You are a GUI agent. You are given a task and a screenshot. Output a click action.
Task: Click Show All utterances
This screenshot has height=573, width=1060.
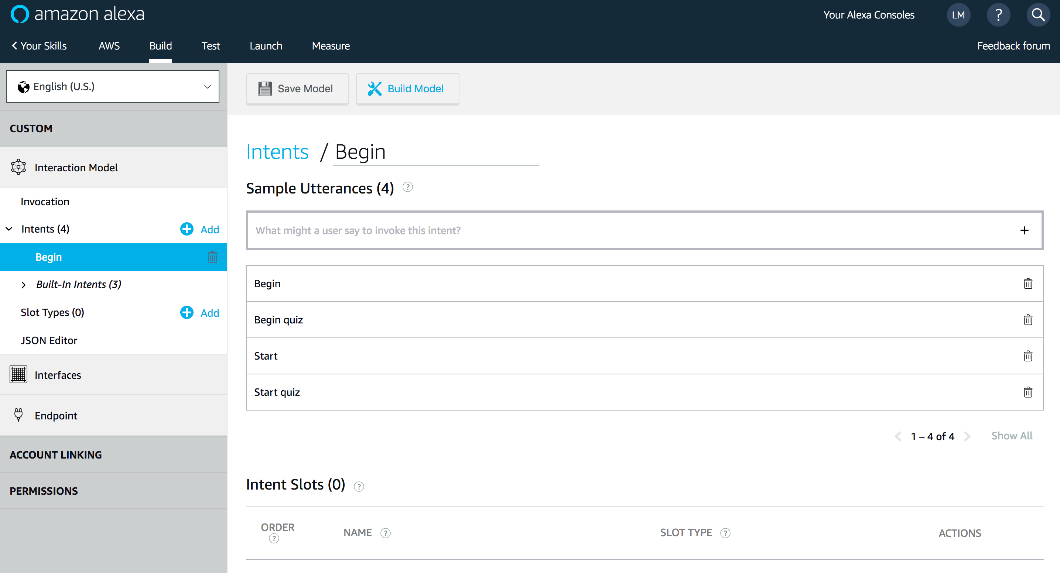click(x=1012, y=436)
